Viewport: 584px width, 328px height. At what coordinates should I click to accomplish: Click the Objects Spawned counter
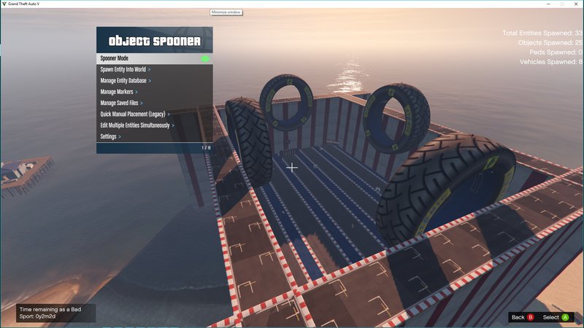coord(550,43)
